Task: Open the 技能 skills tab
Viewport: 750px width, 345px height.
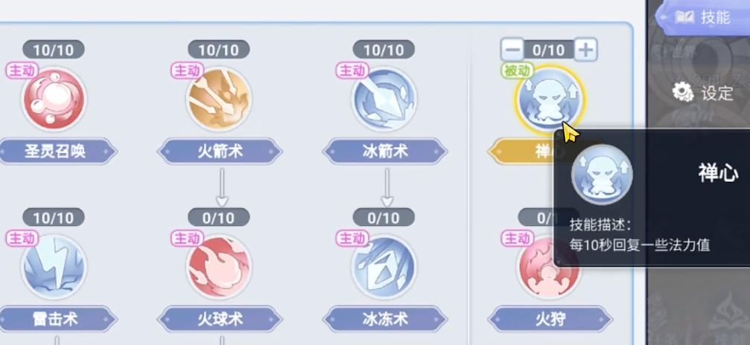Action: [x=702, y=17]
